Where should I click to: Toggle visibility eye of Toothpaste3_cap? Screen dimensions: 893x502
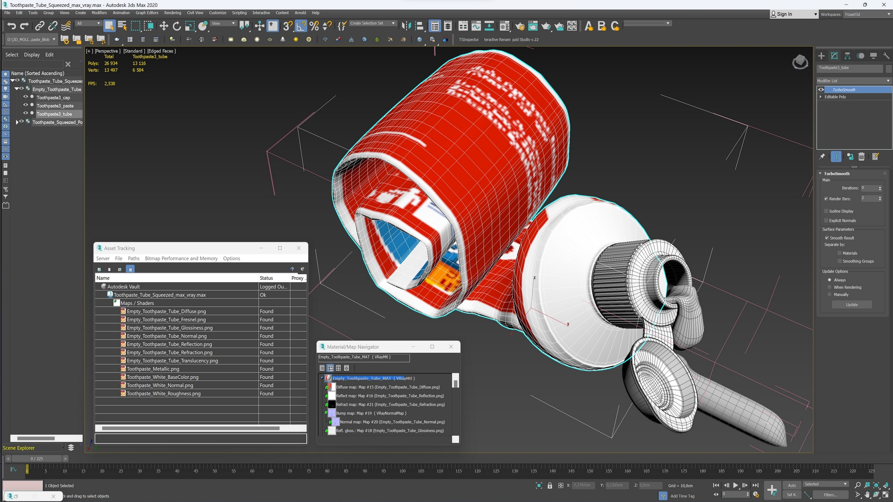(26, 97)
